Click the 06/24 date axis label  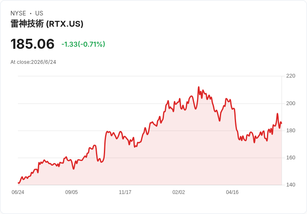point(18,192)
